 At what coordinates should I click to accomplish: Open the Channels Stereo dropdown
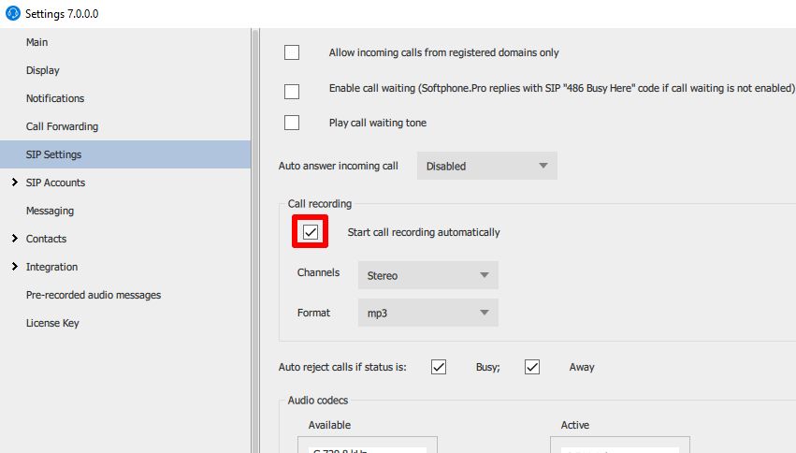click(x=428, y=275)
